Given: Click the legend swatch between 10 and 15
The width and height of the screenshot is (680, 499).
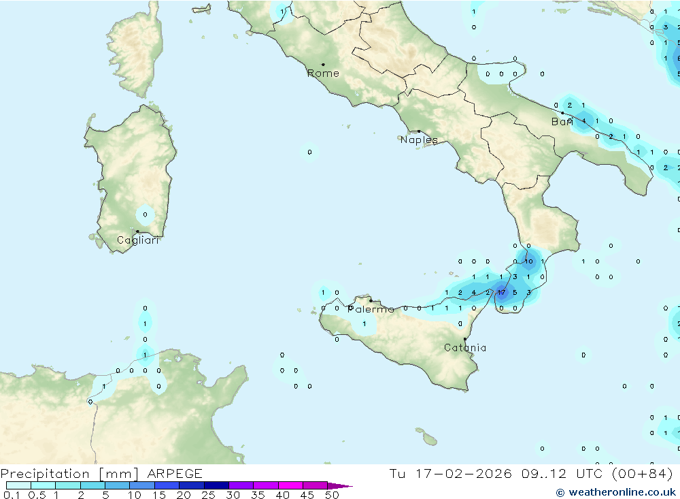Looking at the screenshot, I should (x=142, y=486).
